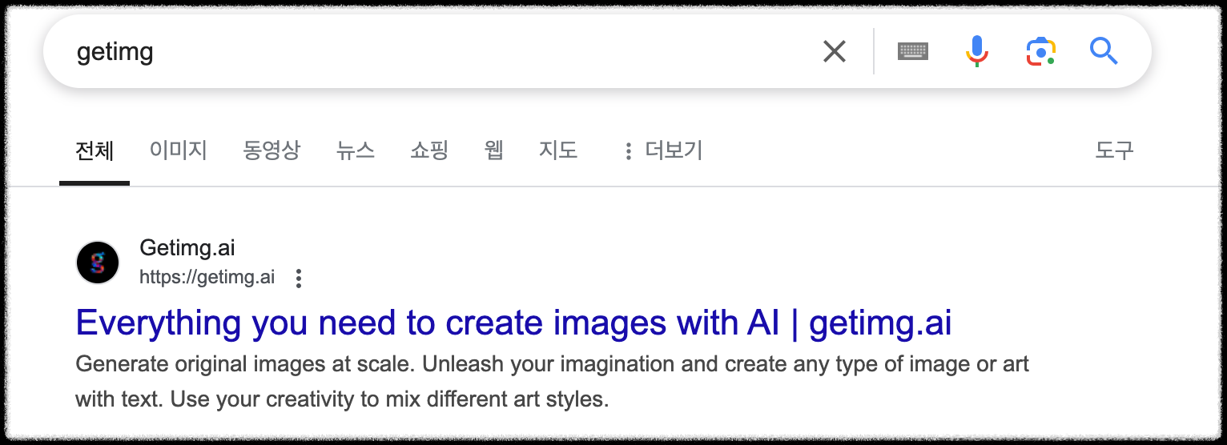Submit search with the magnifying glass icon
This screenshot has width=1227, height=445.
point(1104,52)
